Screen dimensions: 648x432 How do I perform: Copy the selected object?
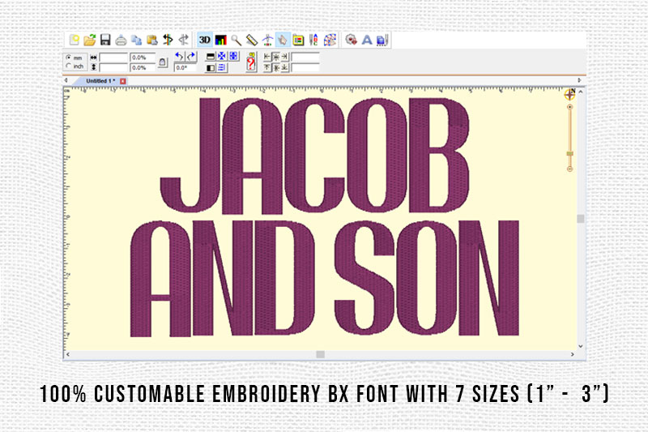pos(136,40)
